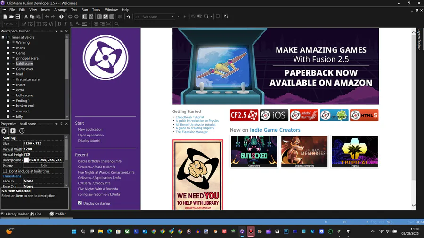
Task: Click next frame arrow beside frame selector
Action: coord(184,17)
